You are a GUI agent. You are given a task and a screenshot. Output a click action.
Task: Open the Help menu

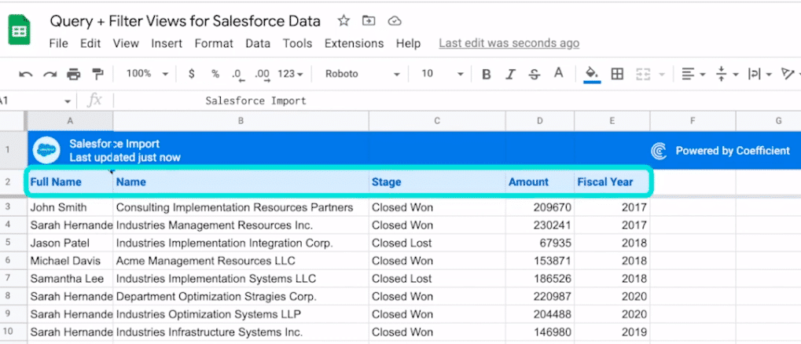(x=408, y=43)
